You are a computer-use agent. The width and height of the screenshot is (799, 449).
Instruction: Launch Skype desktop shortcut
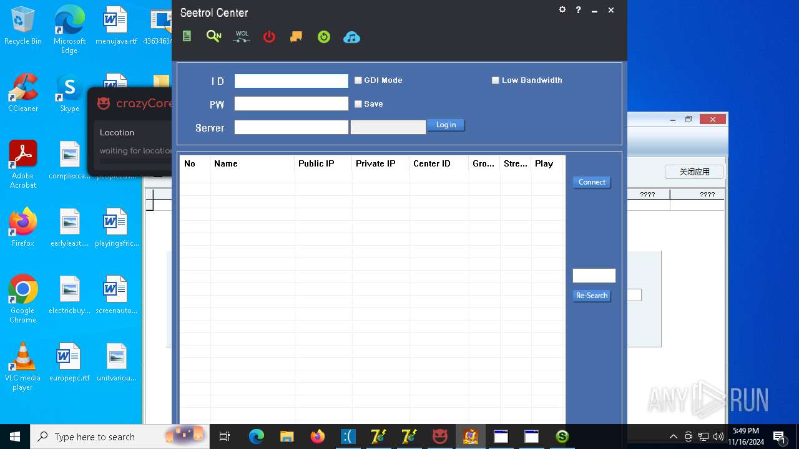(x=69, y=93)
